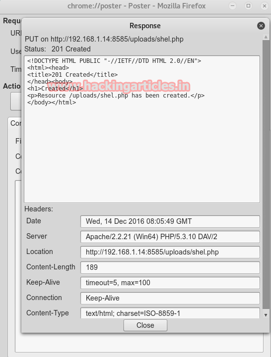Maximize the Firefox Poster window
Screen dimensions: 271x357
pyautogui.click(x=248, y=6)
